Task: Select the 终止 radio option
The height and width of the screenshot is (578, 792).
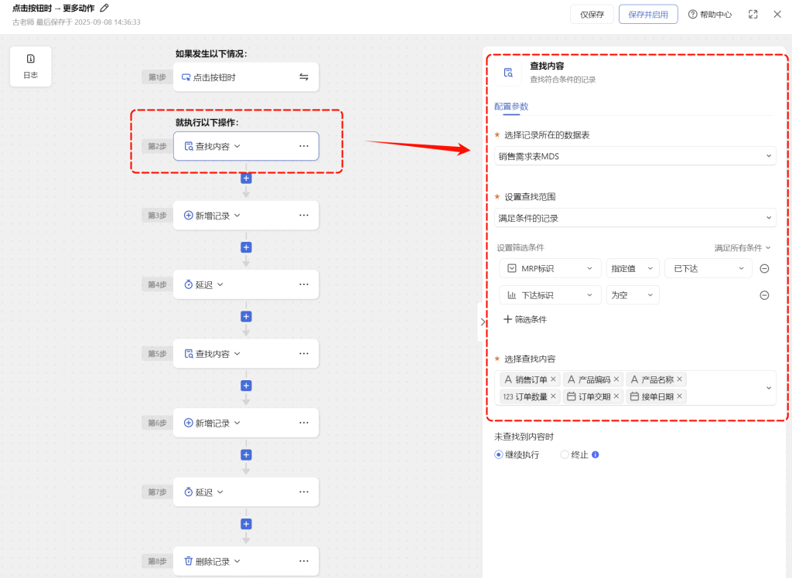Action: pyautogui.click(x=565, y=455)
